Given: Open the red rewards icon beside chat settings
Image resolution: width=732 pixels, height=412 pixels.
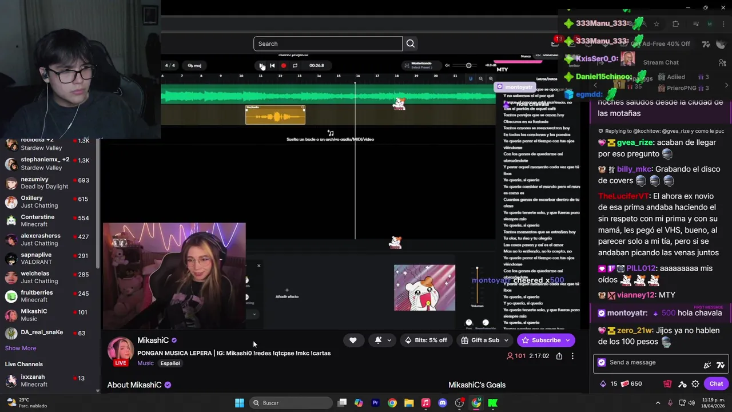Looking at the screenshot, I should tap(667, 384).
